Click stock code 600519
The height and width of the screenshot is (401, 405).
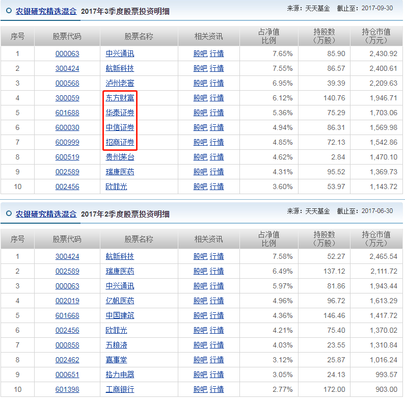(67, 157)
